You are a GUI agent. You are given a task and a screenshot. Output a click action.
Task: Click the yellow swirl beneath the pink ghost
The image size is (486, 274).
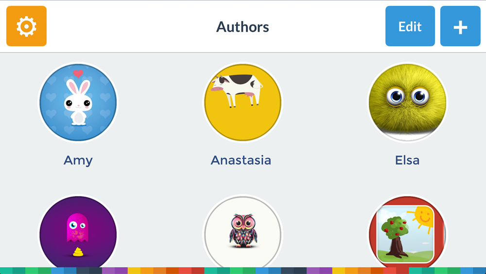point(77,252)
